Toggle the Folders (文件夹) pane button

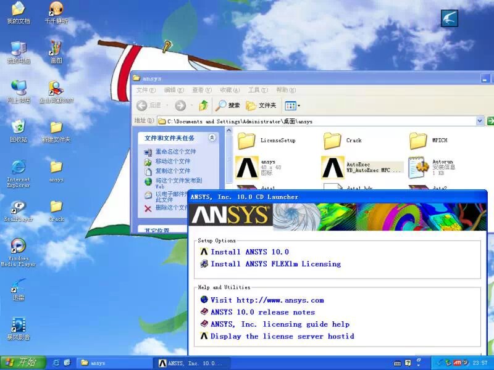[x=261, y=105]
